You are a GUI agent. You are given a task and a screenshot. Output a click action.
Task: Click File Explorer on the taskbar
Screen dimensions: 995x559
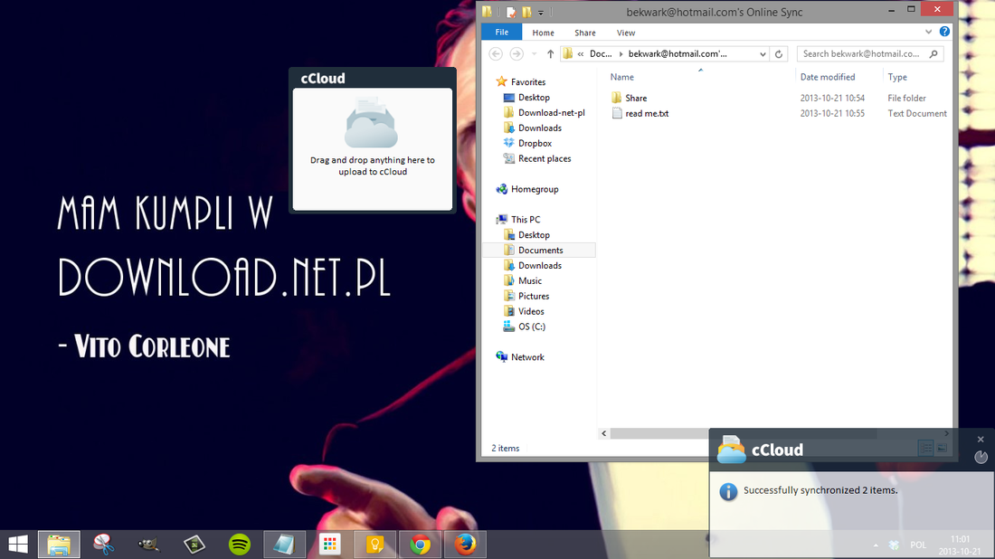pyautogui.click(x=59, y=545)
